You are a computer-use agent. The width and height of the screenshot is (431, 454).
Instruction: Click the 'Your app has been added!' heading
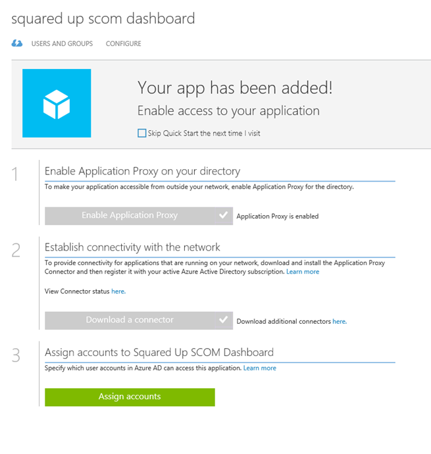point(235,88)
